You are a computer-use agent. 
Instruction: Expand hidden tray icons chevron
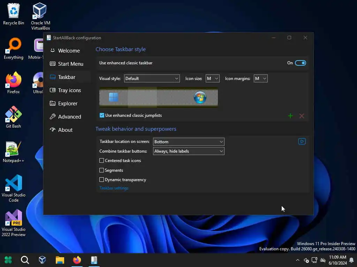coord(298,260)
